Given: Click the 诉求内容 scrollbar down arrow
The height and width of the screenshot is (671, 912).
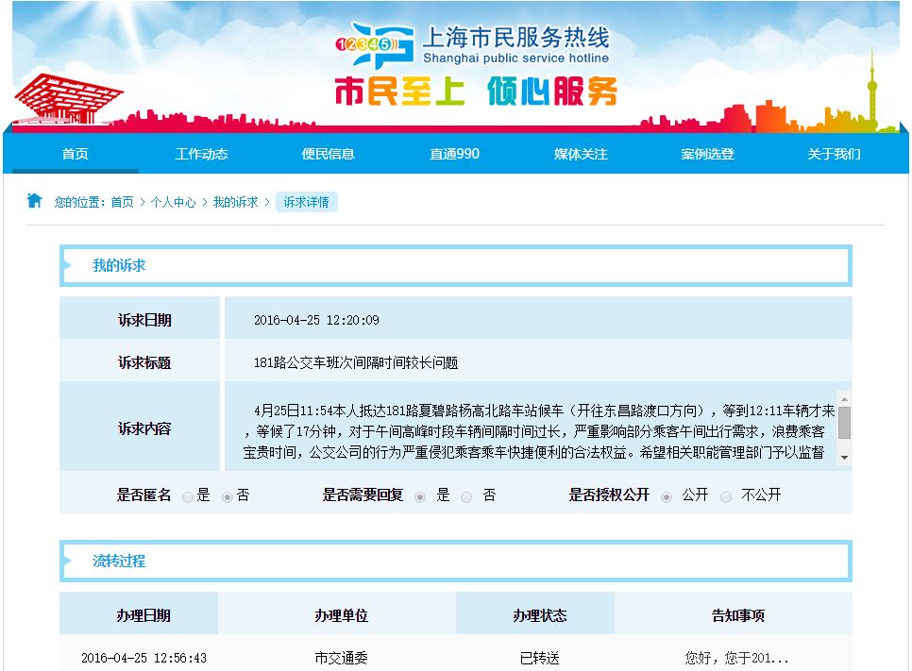Looking at the screenshot, I should 845,458.
